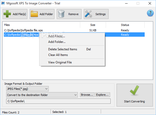Click the wrench and screwdriver Settings icon
156x115 pixels.
88,14
